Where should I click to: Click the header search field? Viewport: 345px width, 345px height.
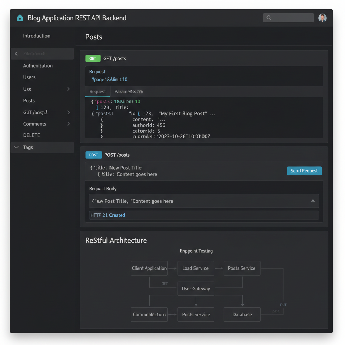pos(291,18)
